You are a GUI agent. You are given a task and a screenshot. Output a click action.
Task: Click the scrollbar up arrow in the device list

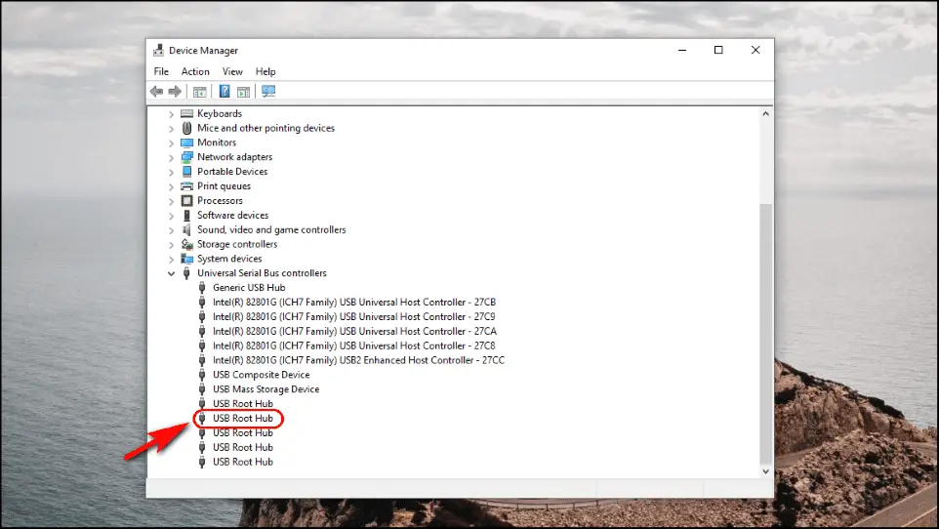coord(765,114)
